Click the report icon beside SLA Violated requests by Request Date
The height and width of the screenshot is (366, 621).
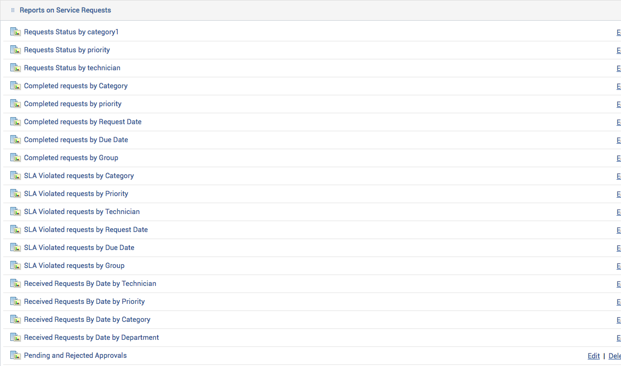click(15, 229)
